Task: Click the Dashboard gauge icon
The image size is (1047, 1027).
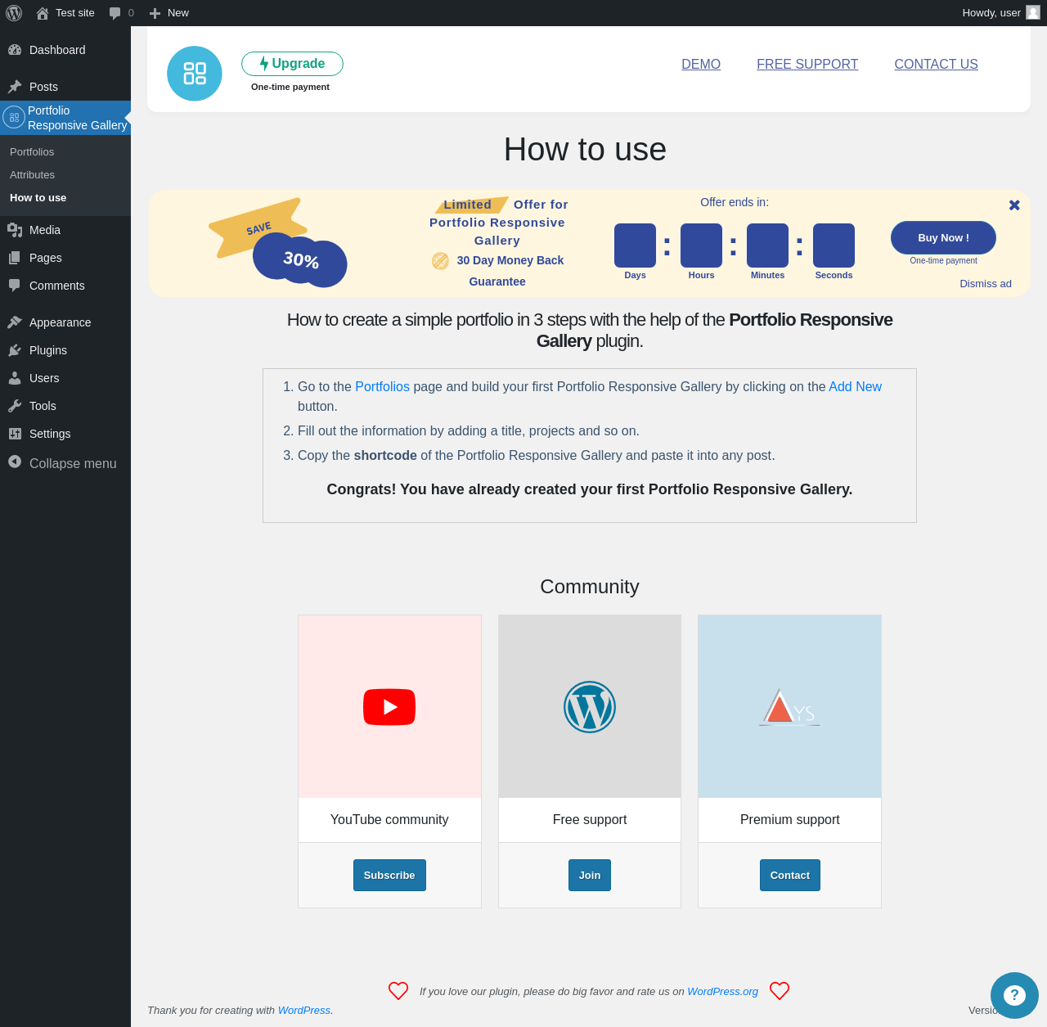Action: pos(15,50)
